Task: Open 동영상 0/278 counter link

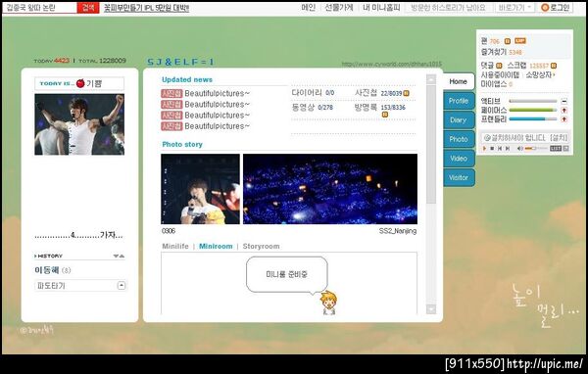Action: click(x=313, y=107)
